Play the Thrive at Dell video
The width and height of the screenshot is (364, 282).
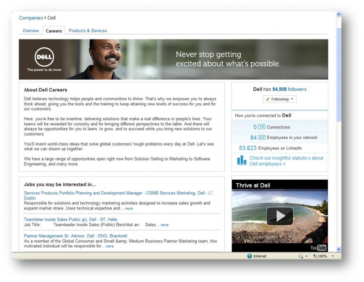(280, 216)
